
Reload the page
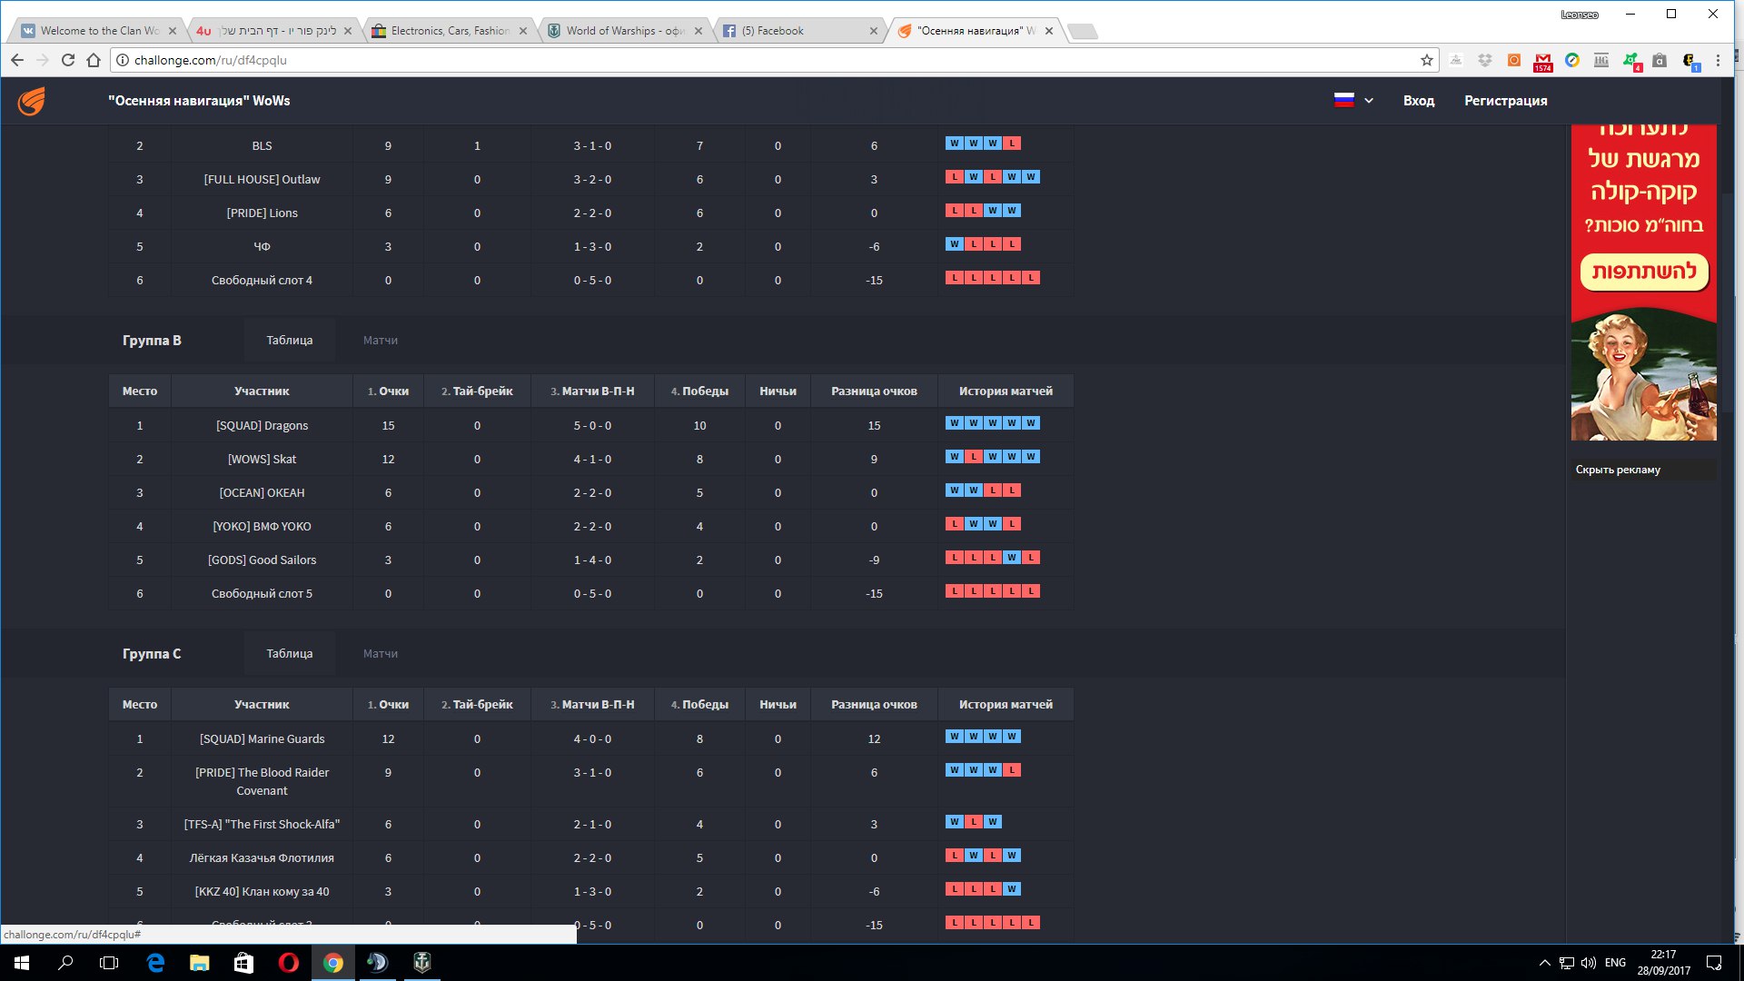tap(67, 60)
